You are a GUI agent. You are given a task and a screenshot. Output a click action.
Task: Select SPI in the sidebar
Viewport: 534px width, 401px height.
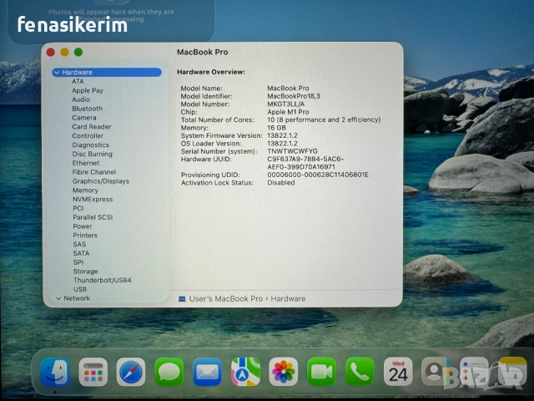(x=78, y=262)
